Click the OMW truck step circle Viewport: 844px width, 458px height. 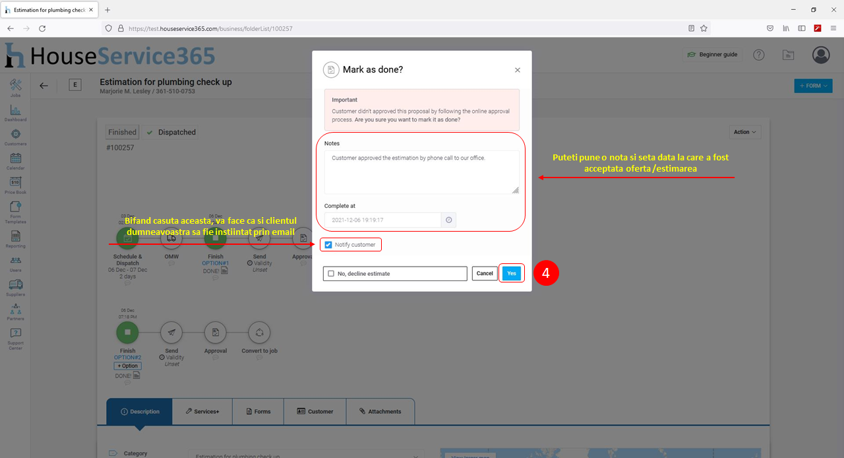171,238
